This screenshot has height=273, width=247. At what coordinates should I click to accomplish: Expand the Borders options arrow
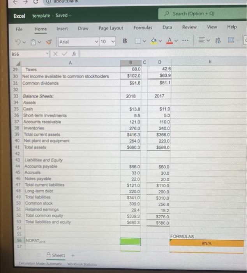(145, 41)
